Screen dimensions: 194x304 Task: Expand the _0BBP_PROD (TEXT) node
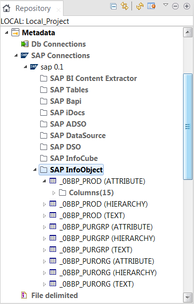click(x=44, y=216)
